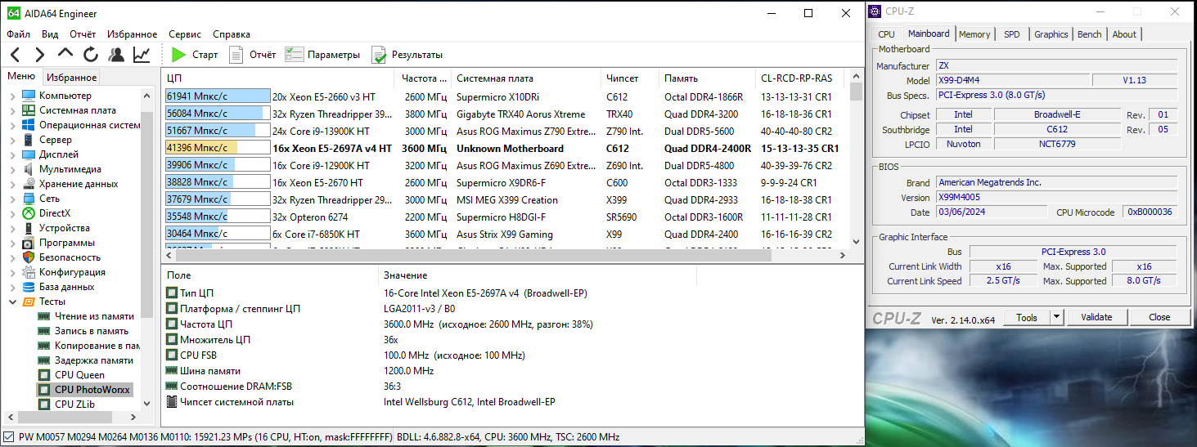
Task: Switch to the Избранное sidebar tab
Action: pyautogui.click(x=71, y=78)
